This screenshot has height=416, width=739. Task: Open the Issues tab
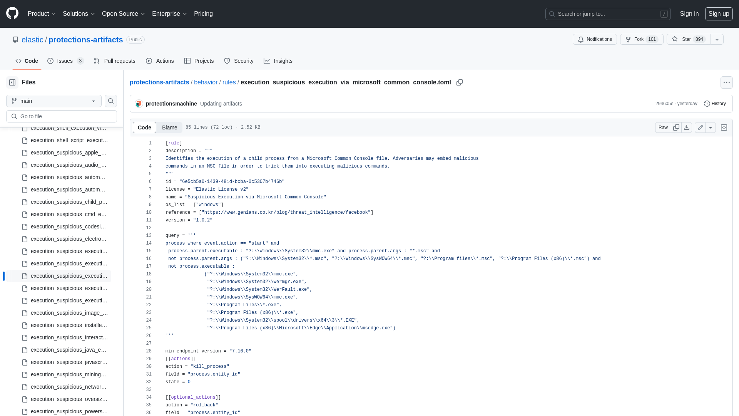tap(66, 61)
